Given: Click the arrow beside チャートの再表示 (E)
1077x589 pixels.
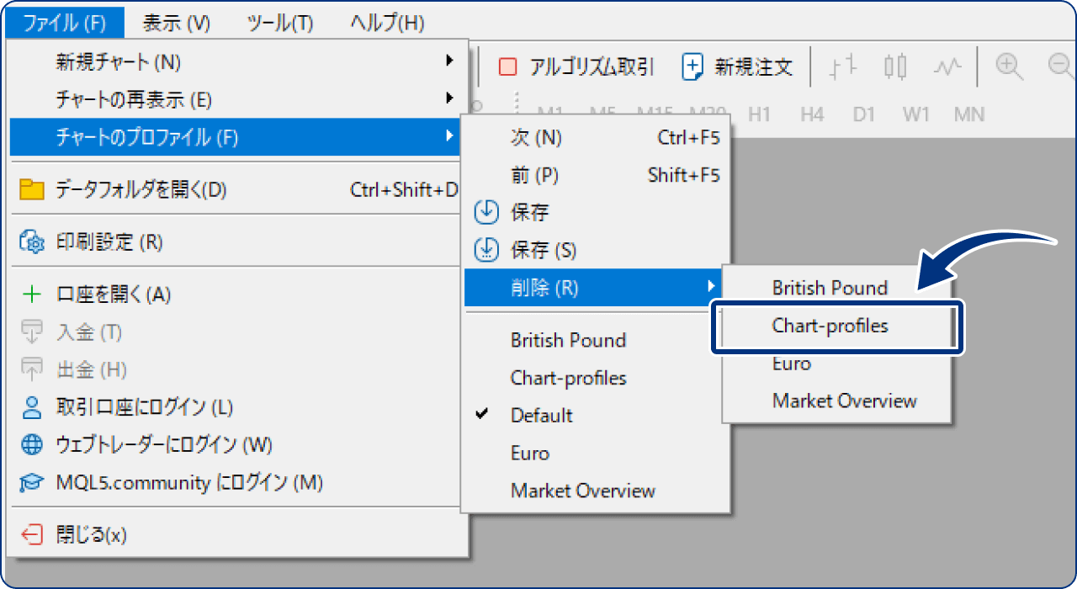Looking at the screenshot, I should pos(449,99).
